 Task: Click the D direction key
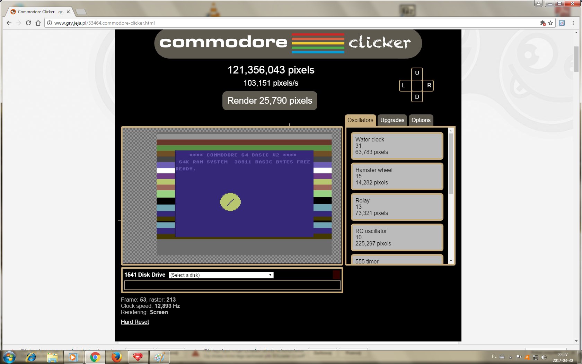pyautogui.click(x=417, y=97)
